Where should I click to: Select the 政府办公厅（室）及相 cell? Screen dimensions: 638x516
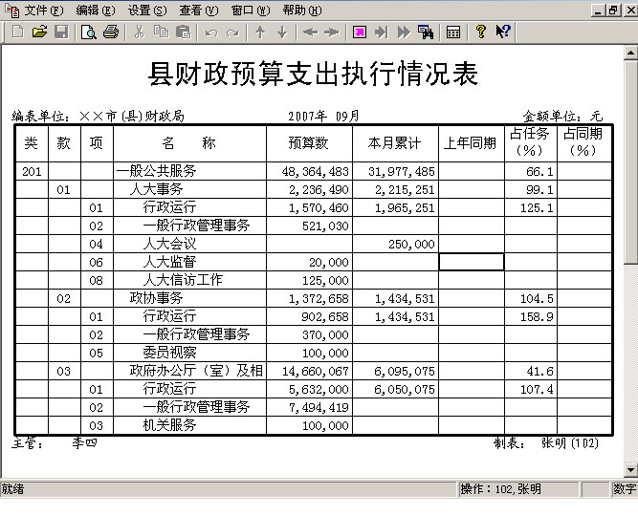(x=189, y=371)
